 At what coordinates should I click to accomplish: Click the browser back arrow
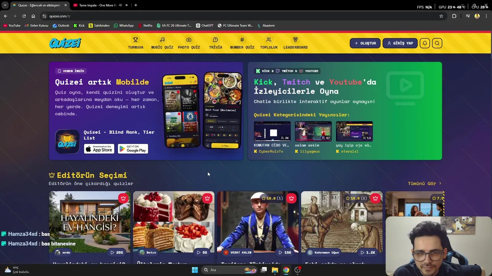(x=5, y=16)
